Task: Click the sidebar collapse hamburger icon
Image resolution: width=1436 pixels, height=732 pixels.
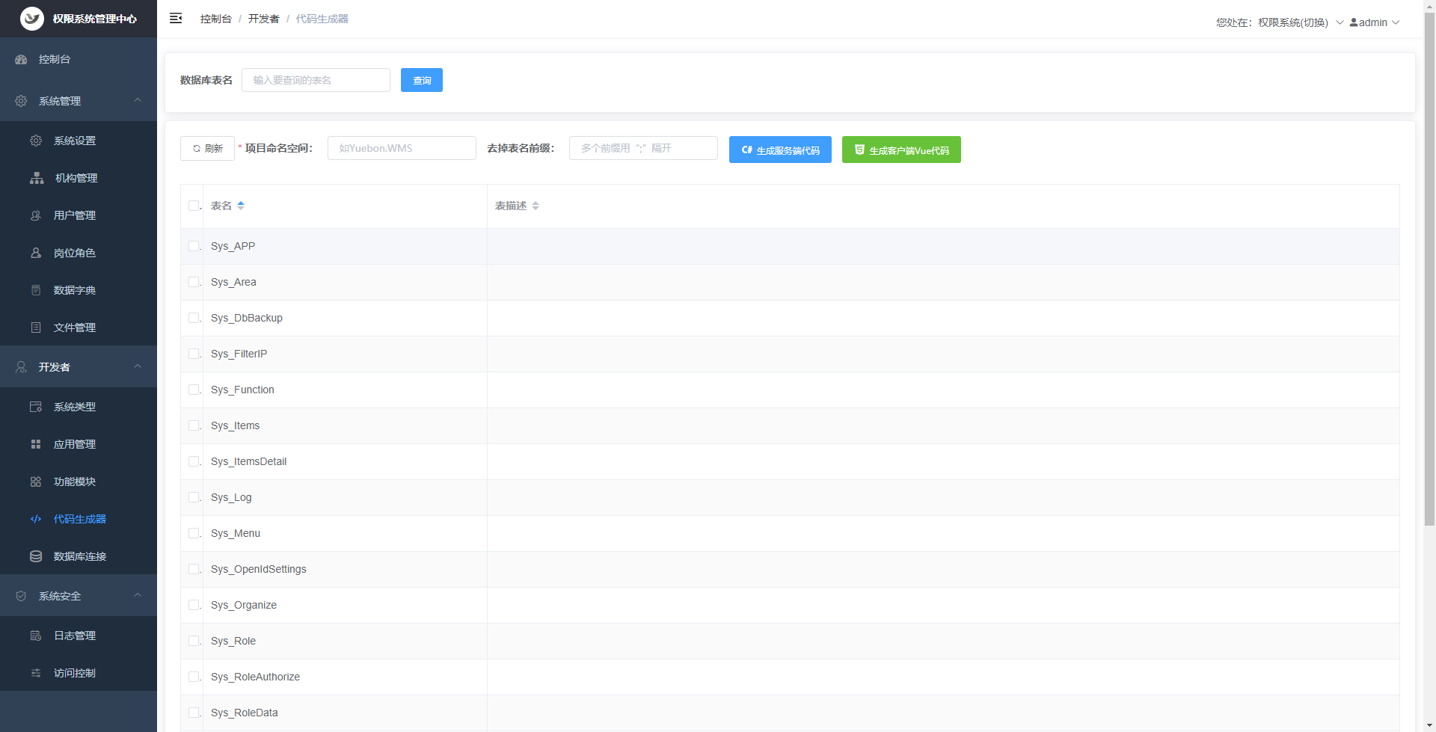Action: (x=176, y=18)
